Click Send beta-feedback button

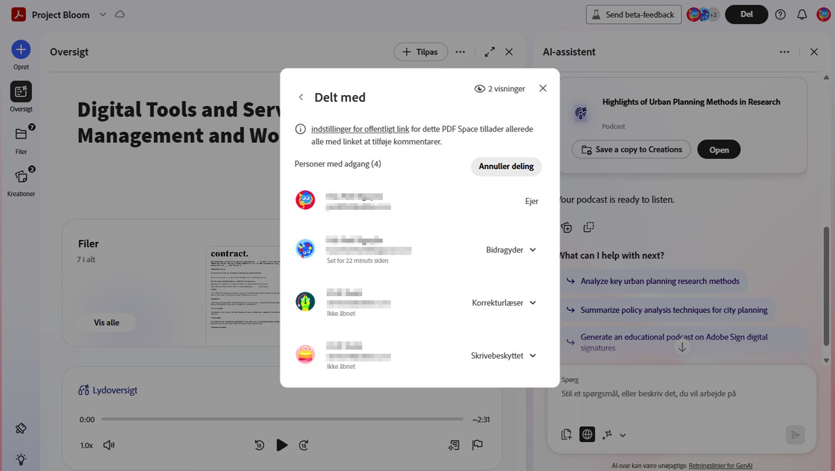[x=633, y=14]
